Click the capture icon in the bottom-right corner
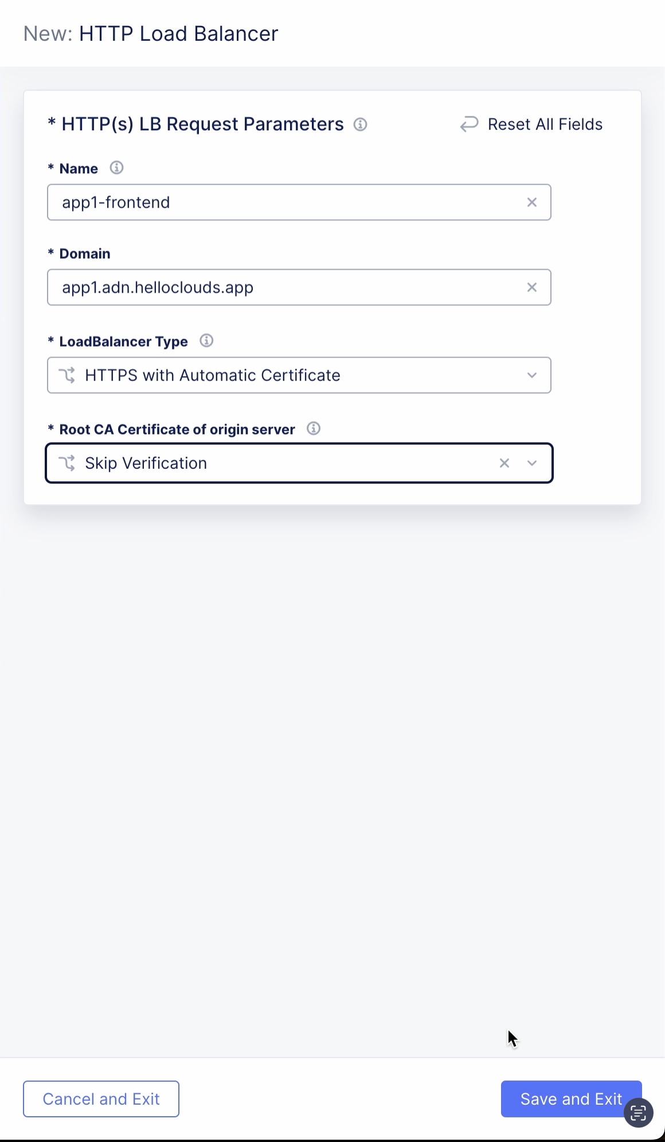Screen dimensions: 665x1142 [639, 1112]
